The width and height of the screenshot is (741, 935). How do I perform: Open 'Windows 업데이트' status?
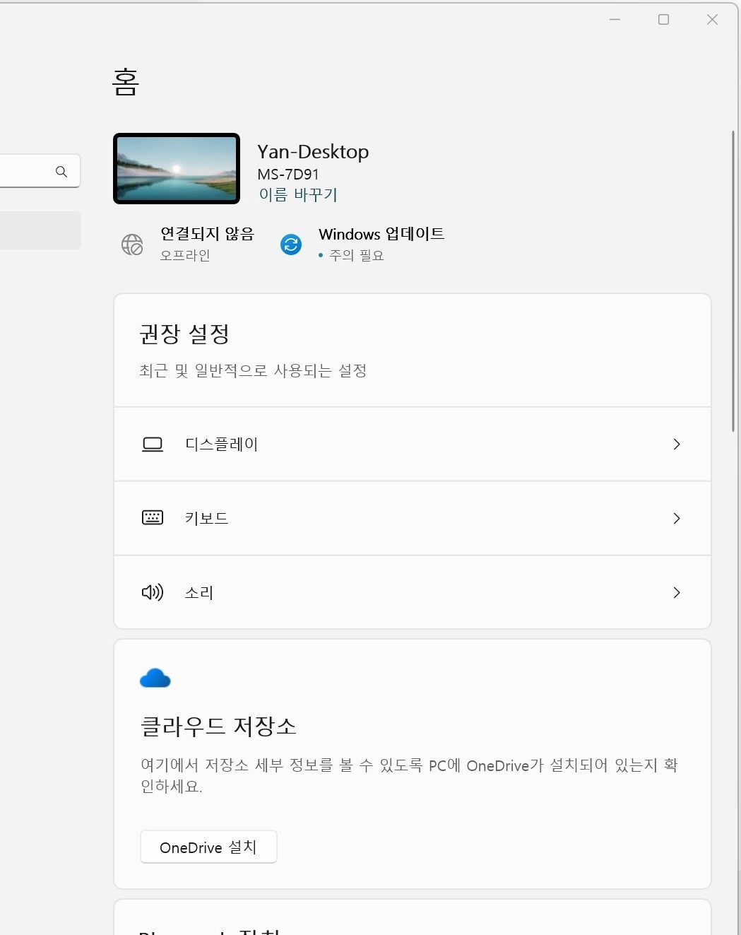click(x=381, y=234)
